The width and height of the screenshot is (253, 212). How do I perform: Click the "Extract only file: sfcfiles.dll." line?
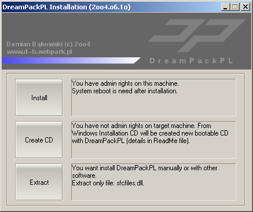click(x=108, y=183)
